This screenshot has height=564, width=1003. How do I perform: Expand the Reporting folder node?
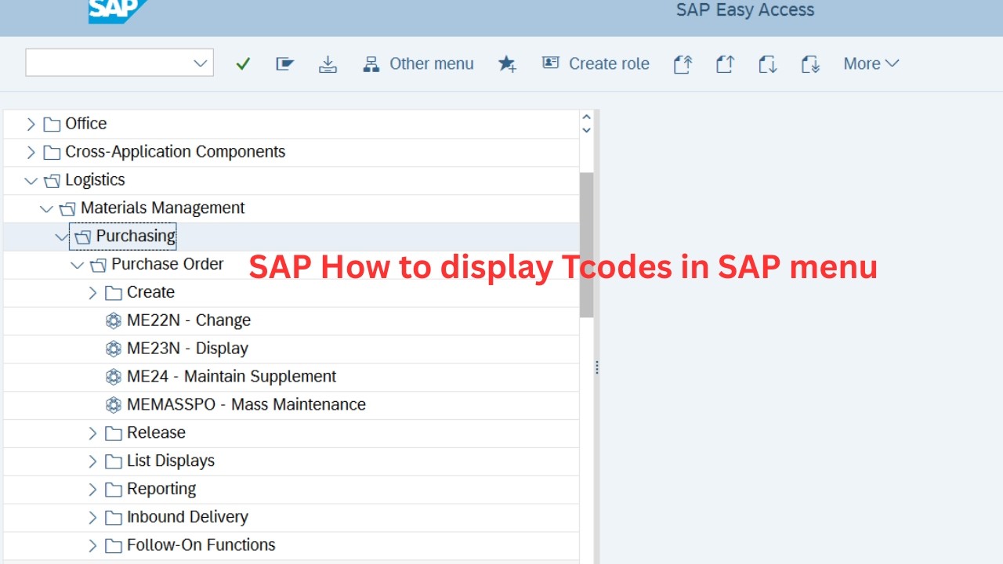pyautogui.click(x=92, y=490)
